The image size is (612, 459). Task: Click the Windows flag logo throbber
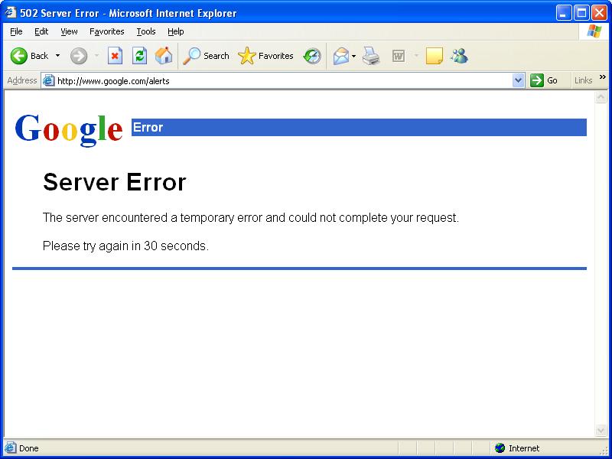(x=594, y=31)
